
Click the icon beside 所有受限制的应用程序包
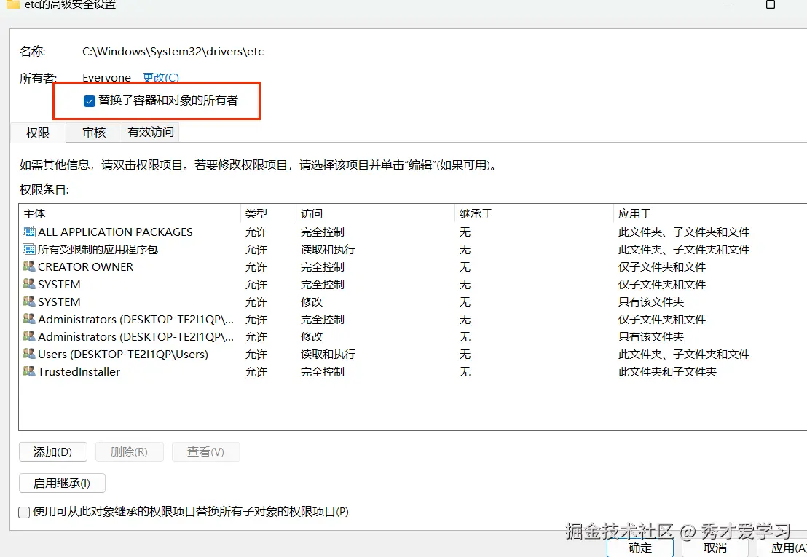pos(29,250)
